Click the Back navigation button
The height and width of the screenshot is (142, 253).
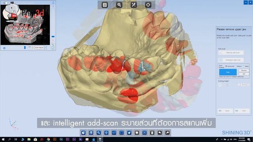click(225, 111)
